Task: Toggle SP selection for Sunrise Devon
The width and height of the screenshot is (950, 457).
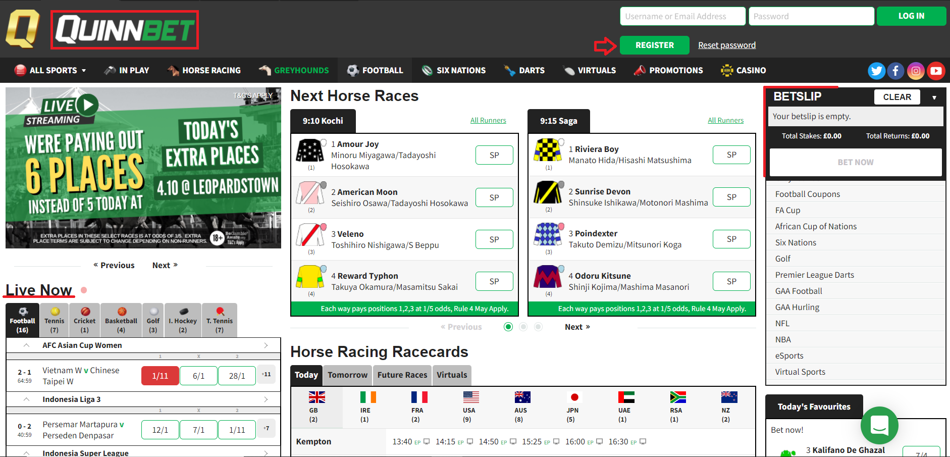Action: (x=731, y=197)
